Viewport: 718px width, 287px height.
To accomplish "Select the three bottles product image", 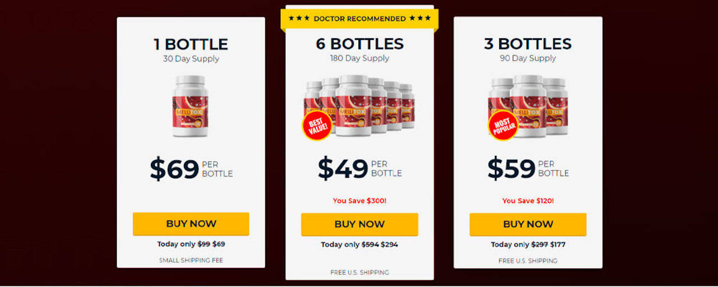I will point(528,107).
